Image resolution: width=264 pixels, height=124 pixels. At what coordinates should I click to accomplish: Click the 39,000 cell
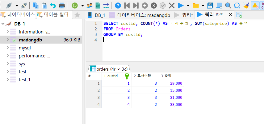tap(171, 83)
